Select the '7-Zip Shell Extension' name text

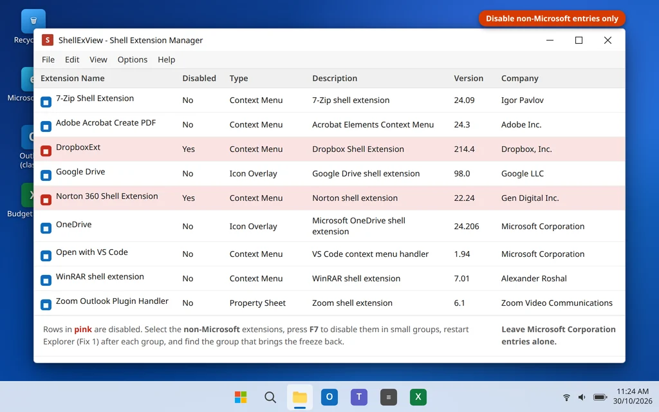[x=95, y=98]
